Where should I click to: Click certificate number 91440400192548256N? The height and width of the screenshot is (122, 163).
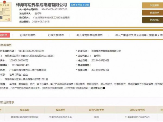pyautogui.click(x=137, y=117)
